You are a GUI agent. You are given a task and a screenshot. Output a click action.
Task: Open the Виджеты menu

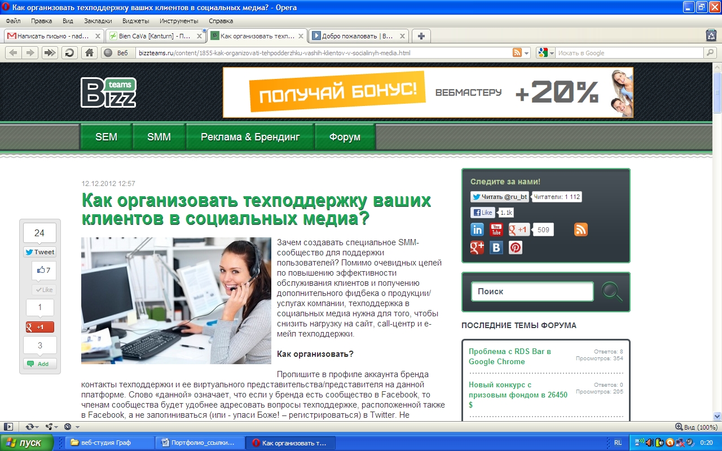pos(135,21)
